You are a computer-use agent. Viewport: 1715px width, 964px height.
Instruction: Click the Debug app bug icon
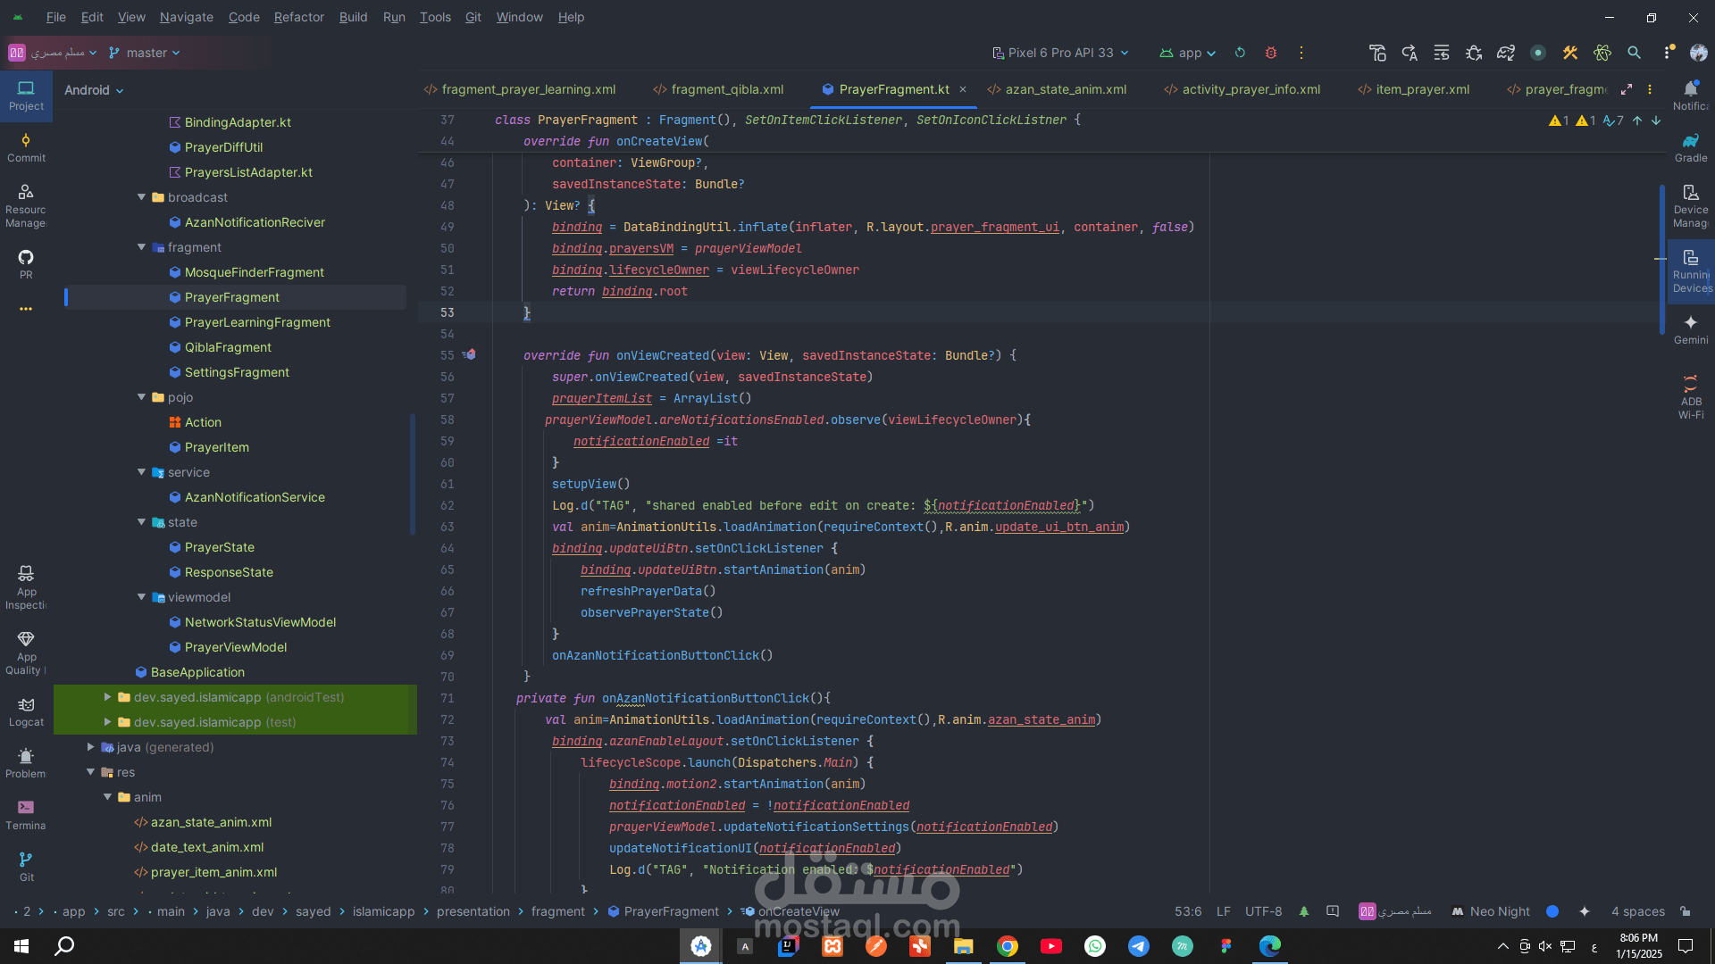pyautogui.click(x=1270, y=53)
